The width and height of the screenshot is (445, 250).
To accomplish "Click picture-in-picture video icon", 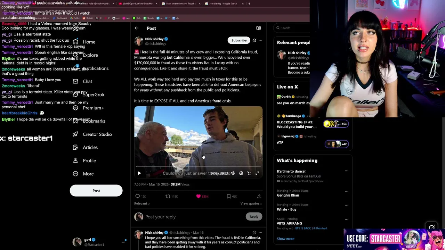I will pos(249,173).
